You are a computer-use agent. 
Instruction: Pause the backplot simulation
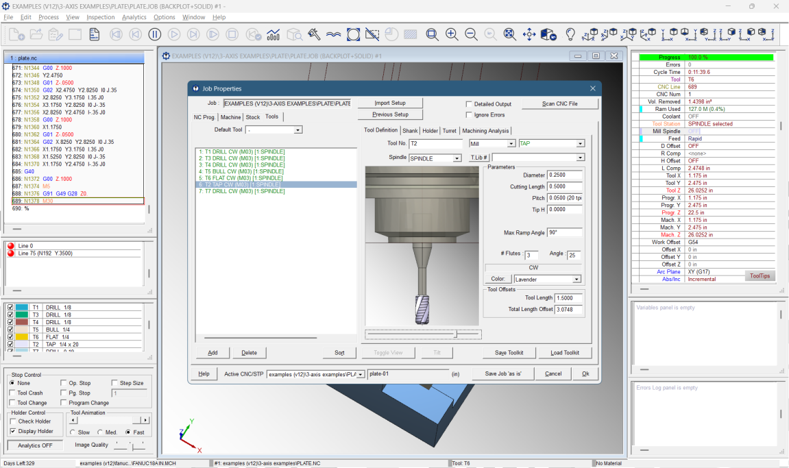(x=154, y=33)
